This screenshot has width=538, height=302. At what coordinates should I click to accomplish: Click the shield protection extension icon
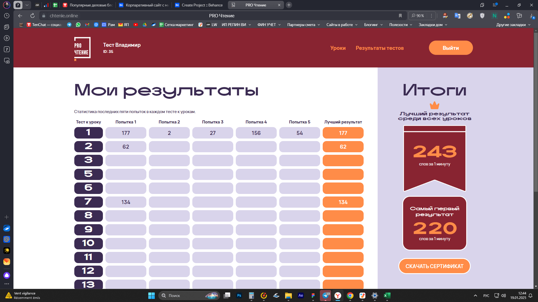coord(482,16)
